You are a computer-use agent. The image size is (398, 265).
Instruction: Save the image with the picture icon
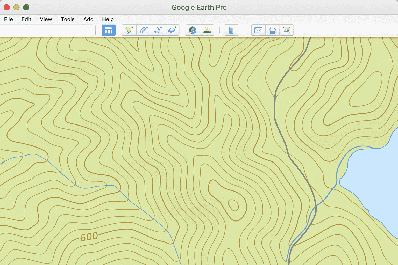coord(287,30)
